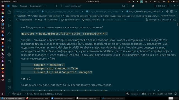
Task: Switch to for_dr_knowledge_test_28_ch2.ipynb tab
Action: (x=62, y=12)
